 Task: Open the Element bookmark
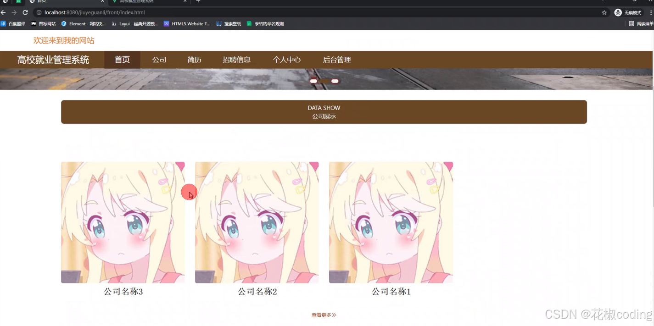tap(84, 23)
